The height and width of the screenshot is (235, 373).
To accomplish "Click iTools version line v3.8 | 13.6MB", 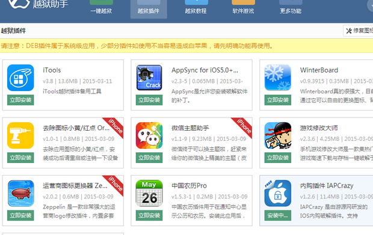I will 78,81.
